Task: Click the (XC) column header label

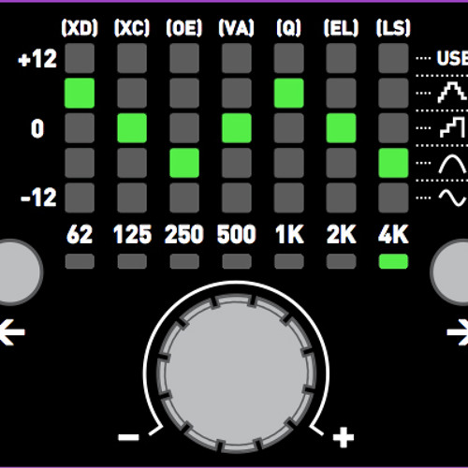Action: [132, 28]
